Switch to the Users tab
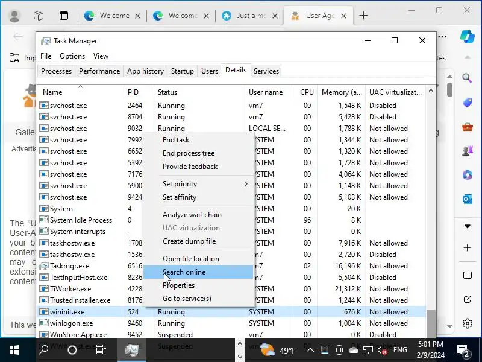Image resolution: width=482 pixels, height=362 pixels. click(210, 71)
